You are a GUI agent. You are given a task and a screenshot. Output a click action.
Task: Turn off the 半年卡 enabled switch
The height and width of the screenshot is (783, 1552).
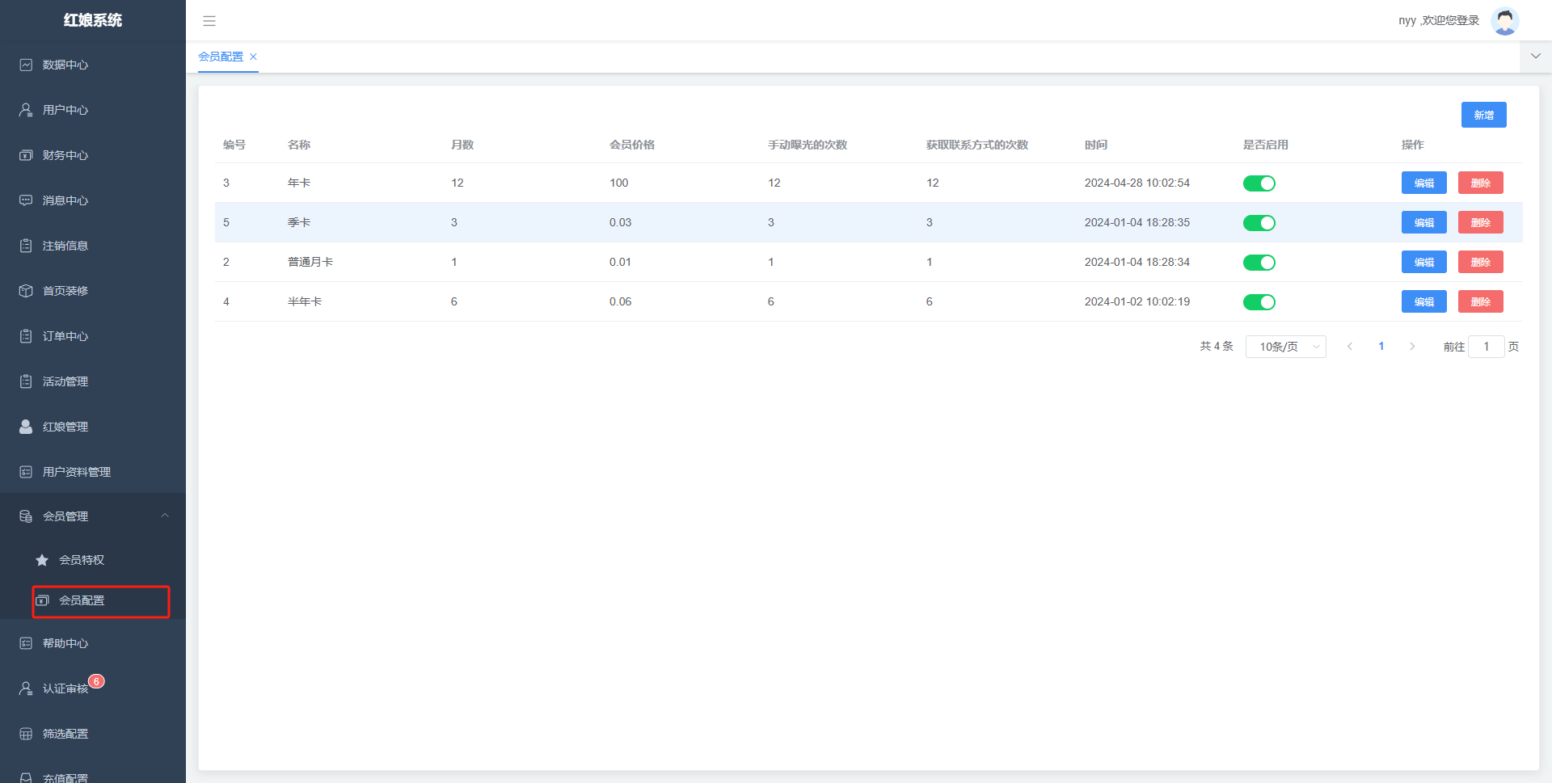pyautogui.click(x=1259, y=302)
